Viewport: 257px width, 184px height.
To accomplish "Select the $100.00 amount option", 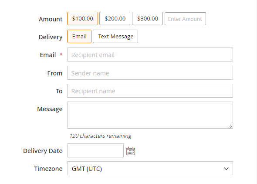I will (82, 19).
